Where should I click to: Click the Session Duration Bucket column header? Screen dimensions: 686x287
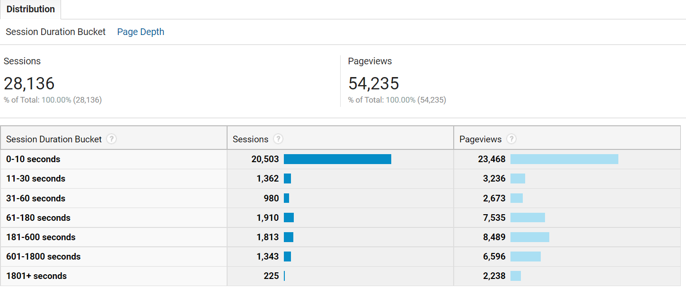54,139
